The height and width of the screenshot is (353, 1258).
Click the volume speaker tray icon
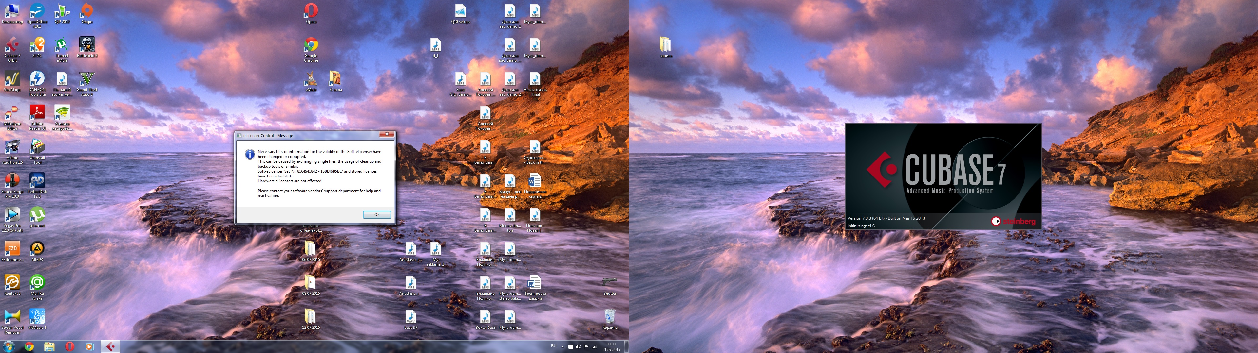[578, 347]
